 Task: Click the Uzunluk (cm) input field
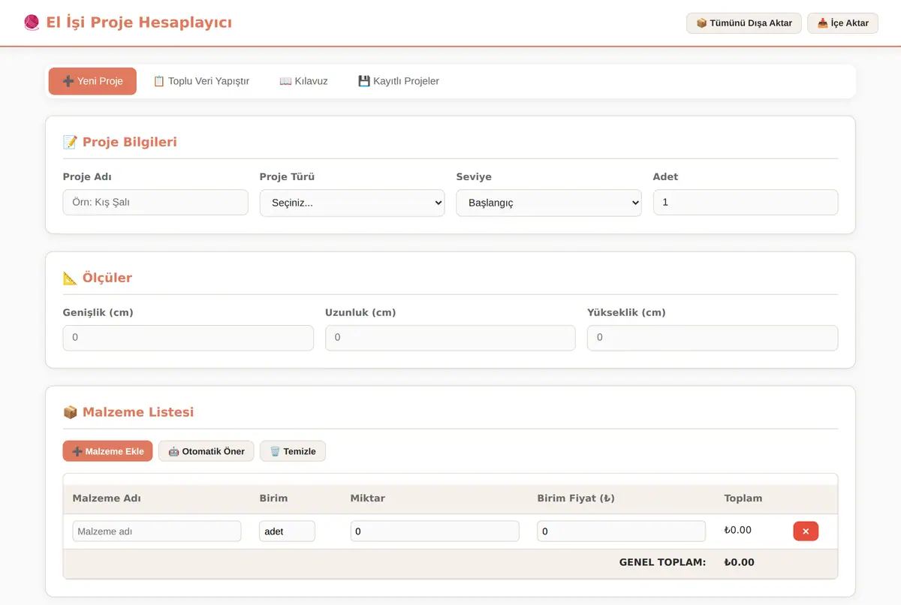(450, 338)
